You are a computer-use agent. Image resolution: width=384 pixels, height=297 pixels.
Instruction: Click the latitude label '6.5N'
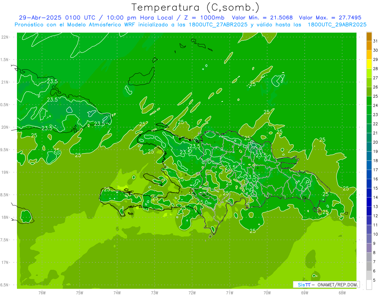(x=4, y=285)
